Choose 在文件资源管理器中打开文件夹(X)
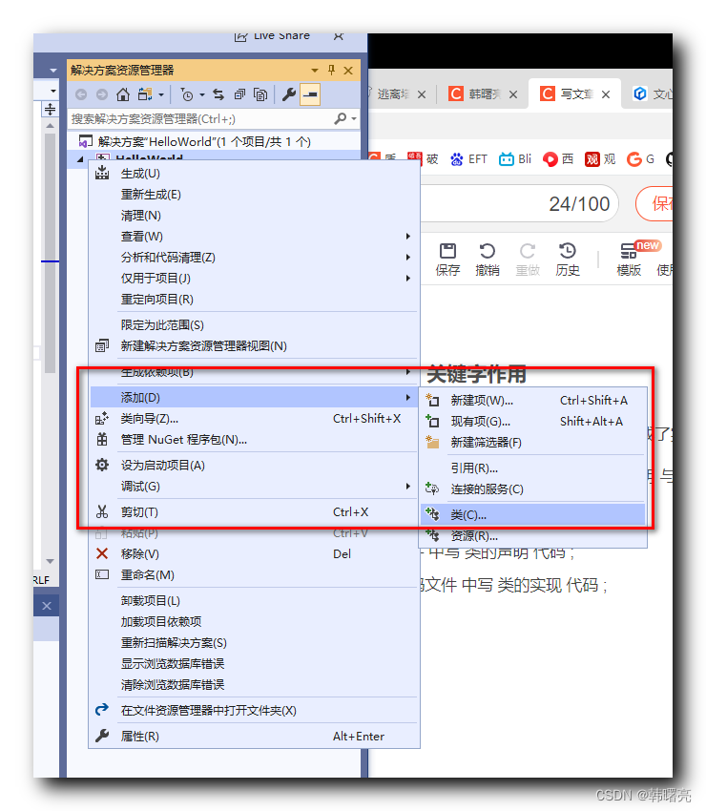This screenshot has width=706, height=811. pos(254,711)
